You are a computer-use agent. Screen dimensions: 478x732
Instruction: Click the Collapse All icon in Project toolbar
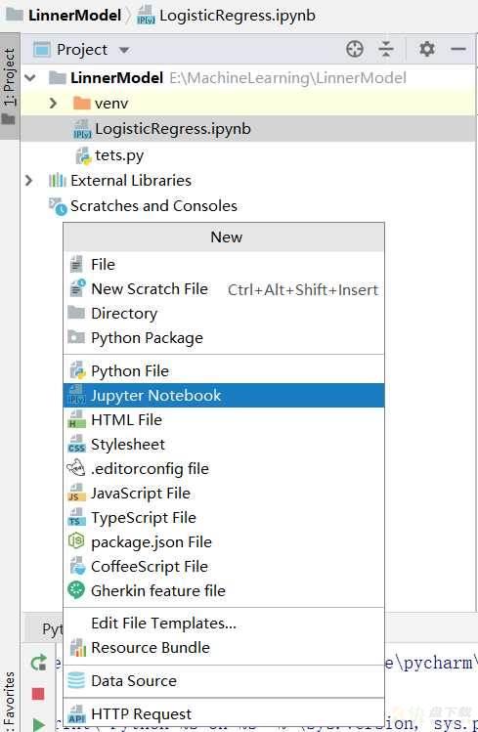coord(386,49)
